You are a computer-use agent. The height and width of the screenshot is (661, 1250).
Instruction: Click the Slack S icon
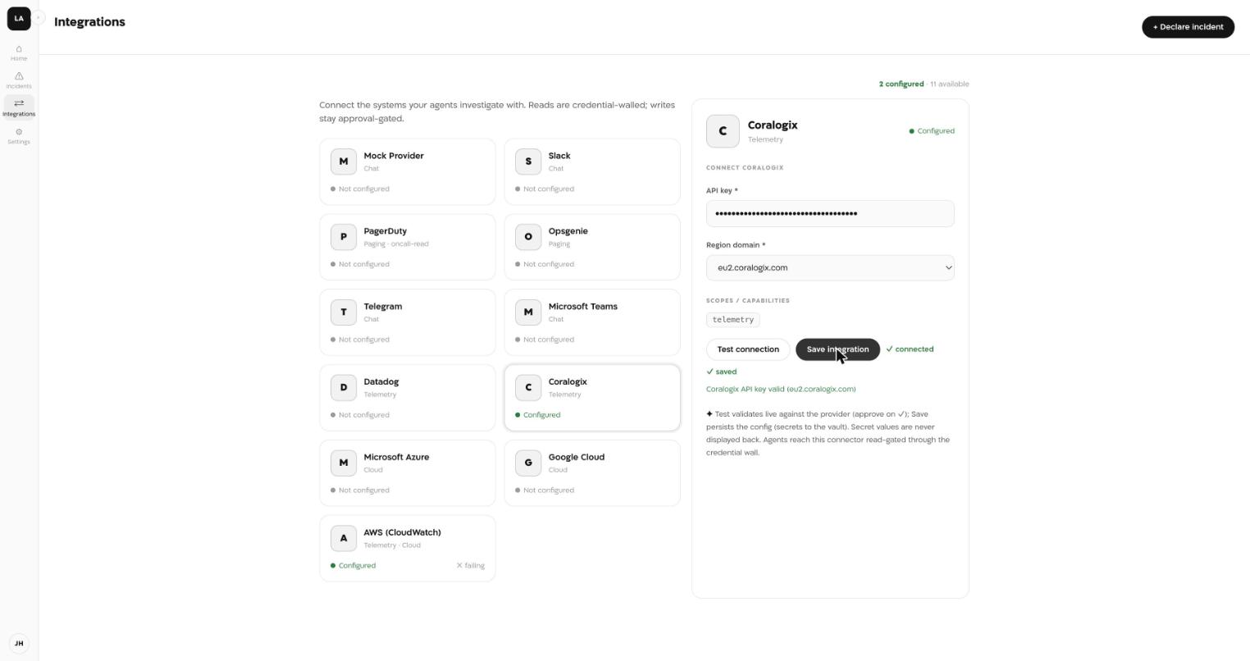pos(528,162)
